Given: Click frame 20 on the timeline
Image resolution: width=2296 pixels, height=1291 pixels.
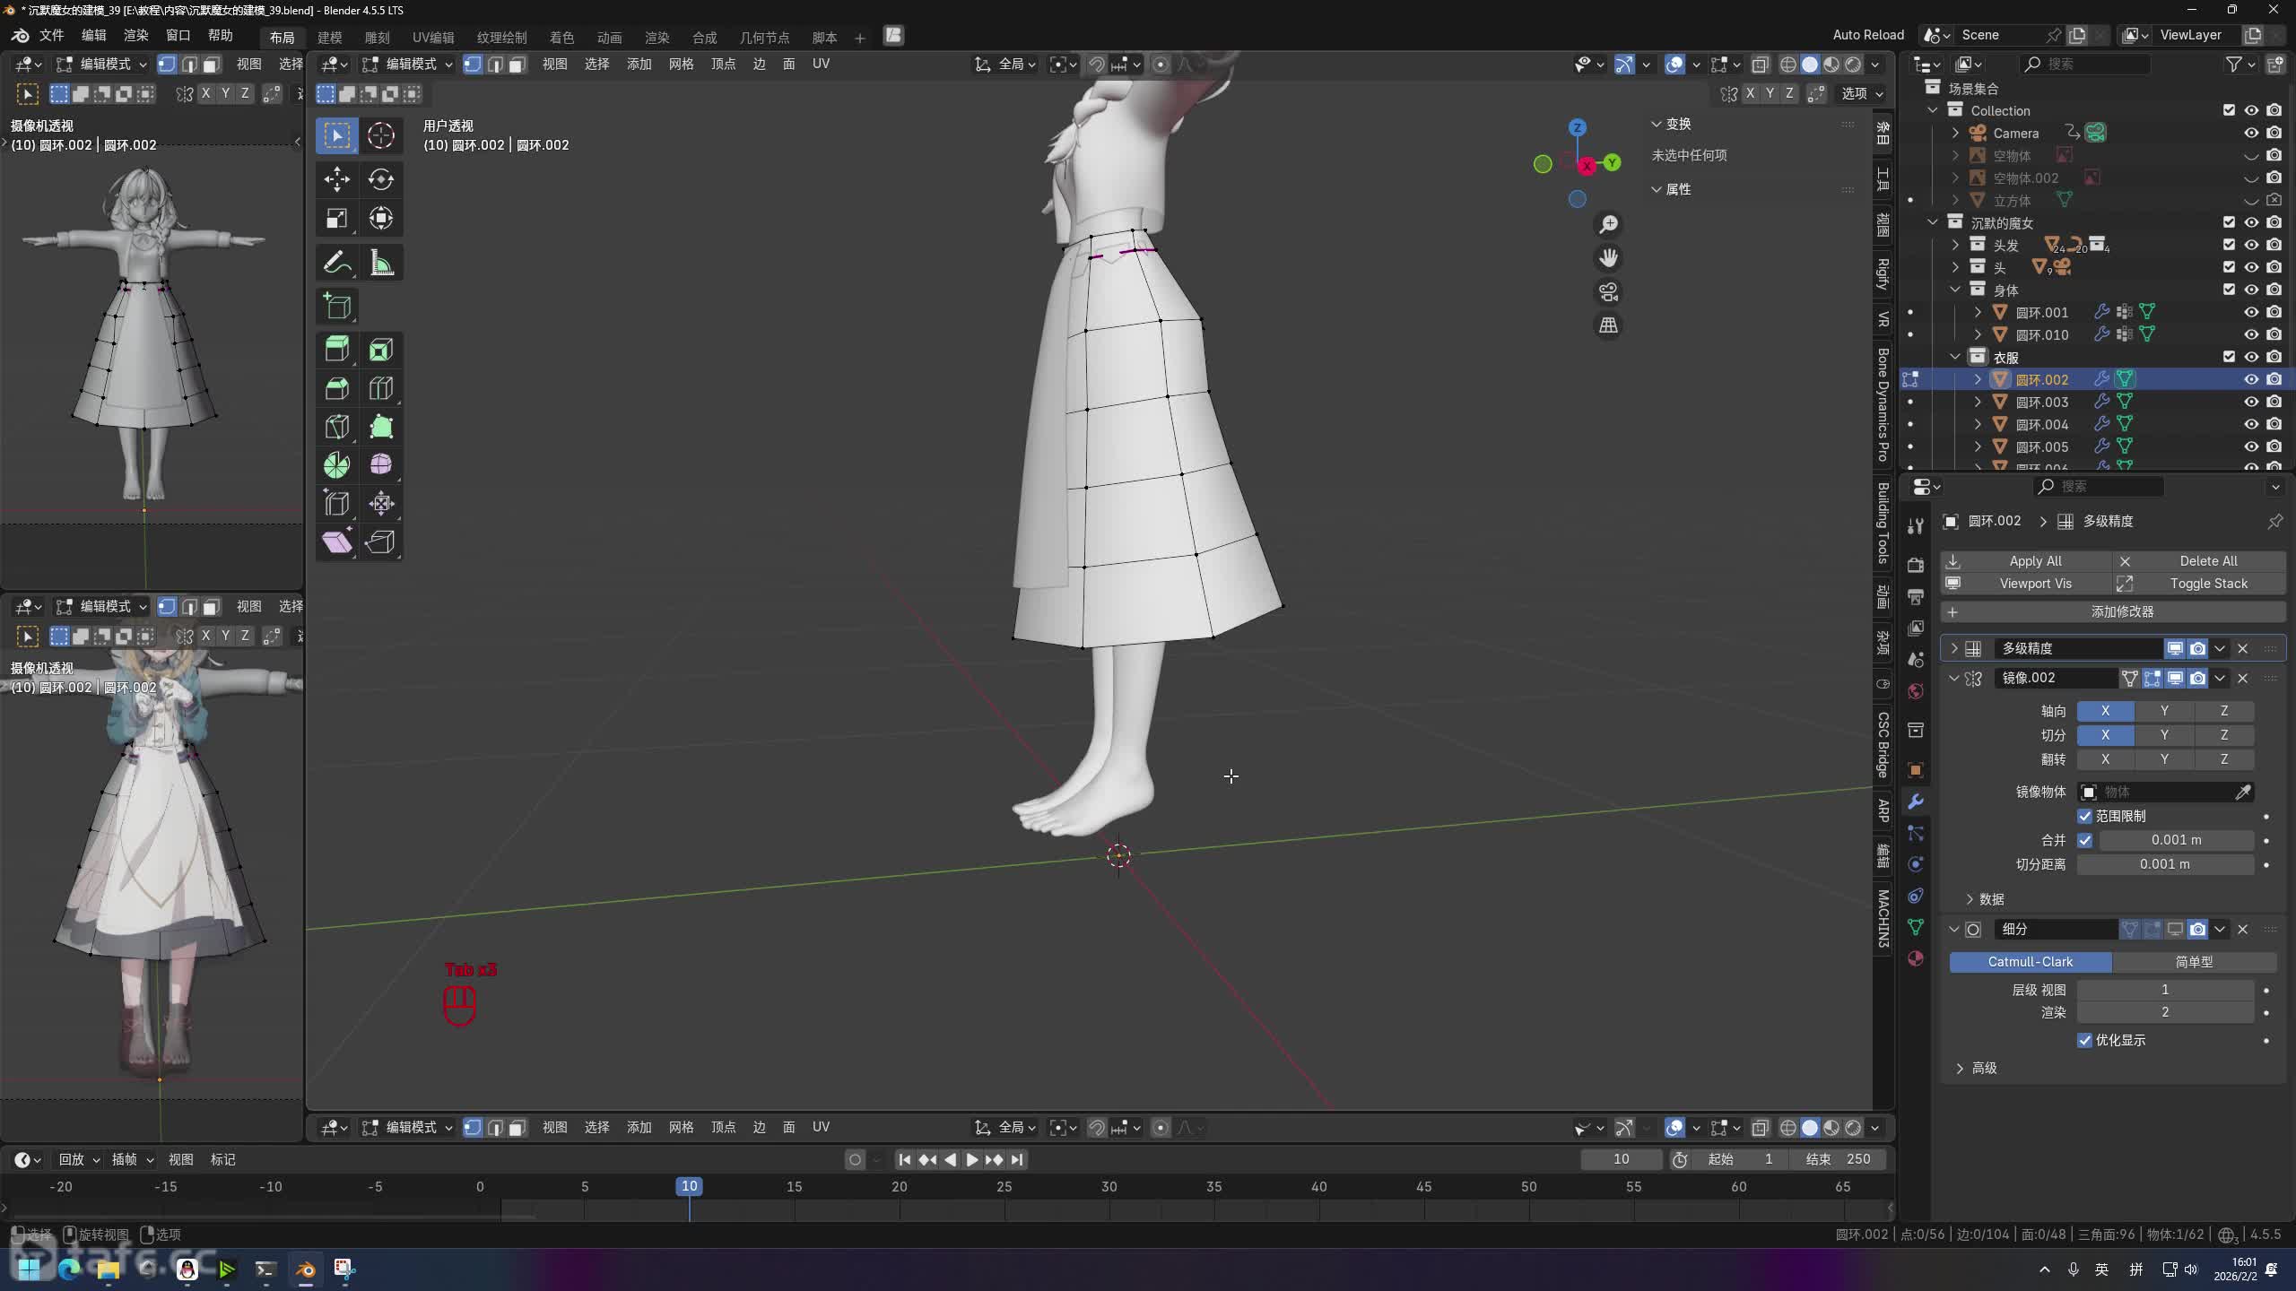Looking at the screenshot, I should pyautogui.click(x=899, y=1187).
